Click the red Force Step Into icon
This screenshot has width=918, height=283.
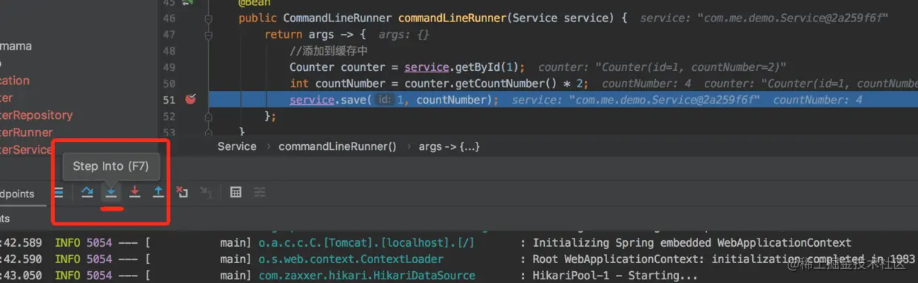(135, 192)
